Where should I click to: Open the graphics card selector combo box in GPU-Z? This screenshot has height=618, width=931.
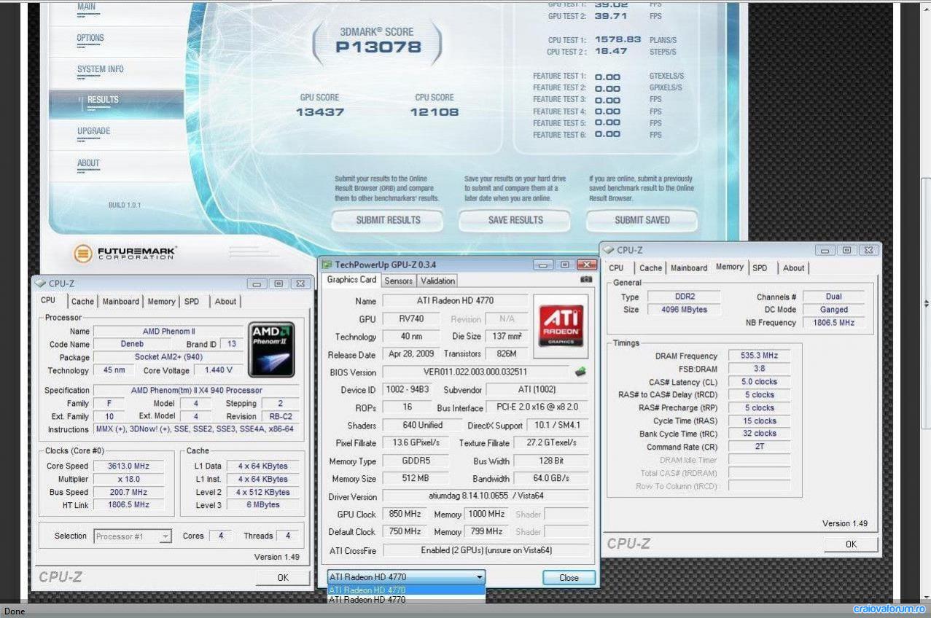(406, 577)
